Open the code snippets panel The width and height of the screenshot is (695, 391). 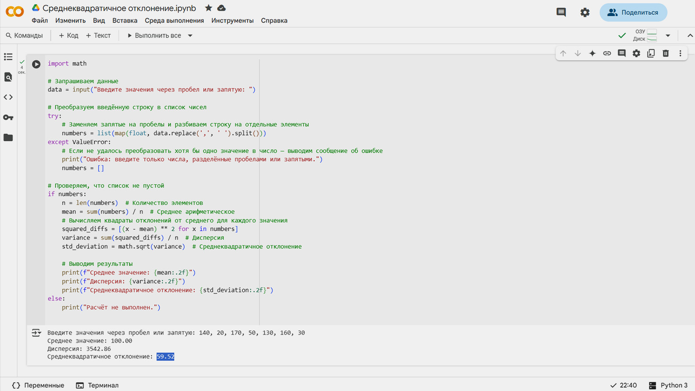(8, 97)
